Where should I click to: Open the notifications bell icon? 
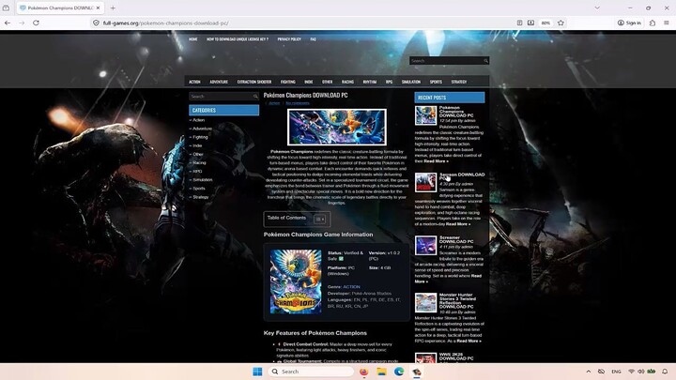click(x=665, y=372)
